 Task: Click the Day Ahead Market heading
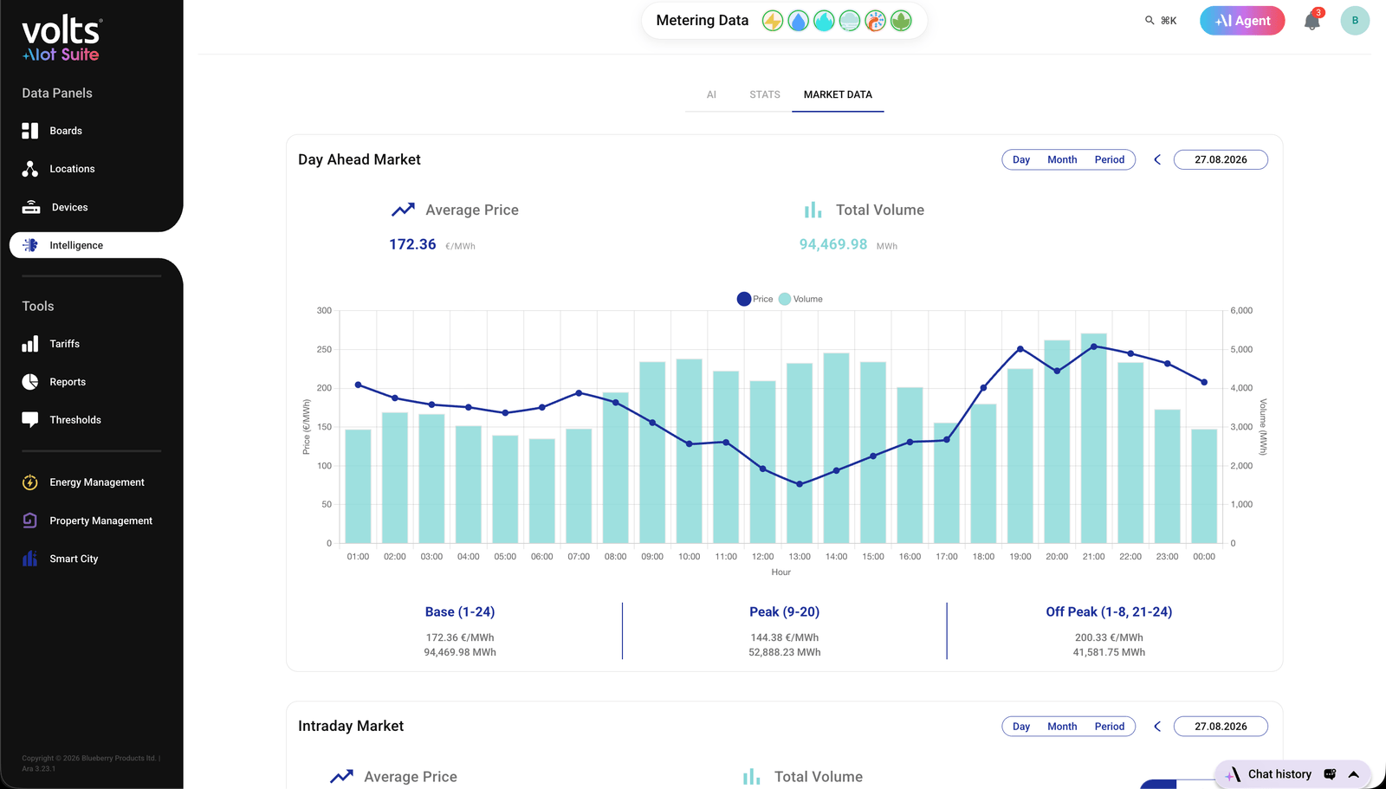pos(359,159)
